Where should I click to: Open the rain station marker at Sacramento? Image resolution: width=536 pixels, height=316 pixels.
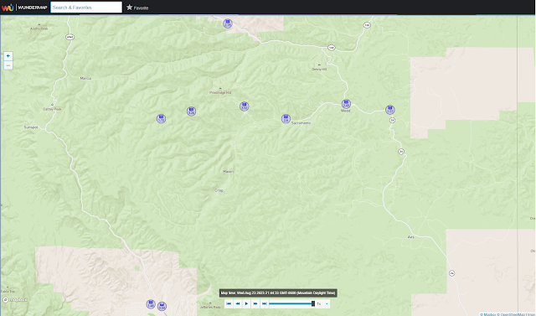(286, 119)
